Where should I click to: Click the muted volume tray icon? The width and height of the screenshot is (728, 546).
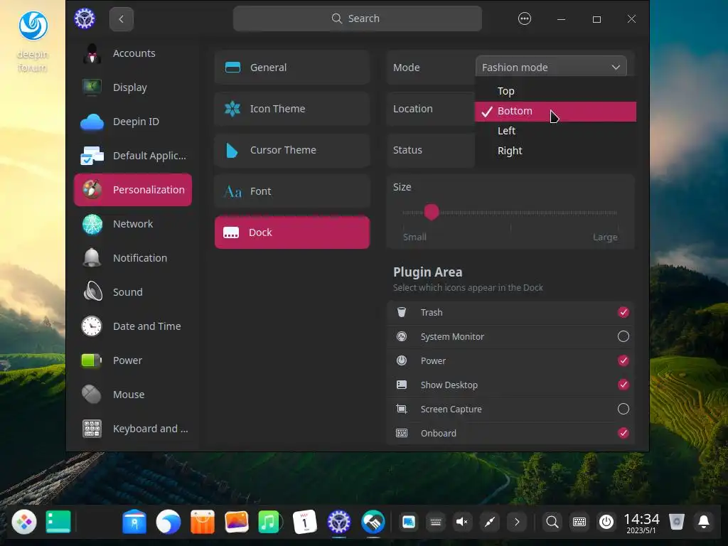(x=462, y=522)
